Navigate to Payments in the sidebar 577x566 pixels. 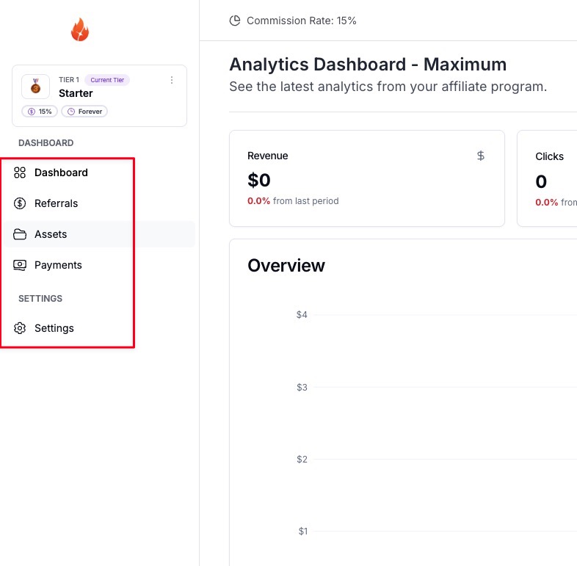coord(58,265)
